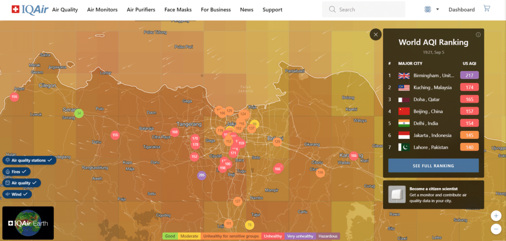Select Delhi, India ranking row
The height and width of the screenshot is (241, 506).
433,123
